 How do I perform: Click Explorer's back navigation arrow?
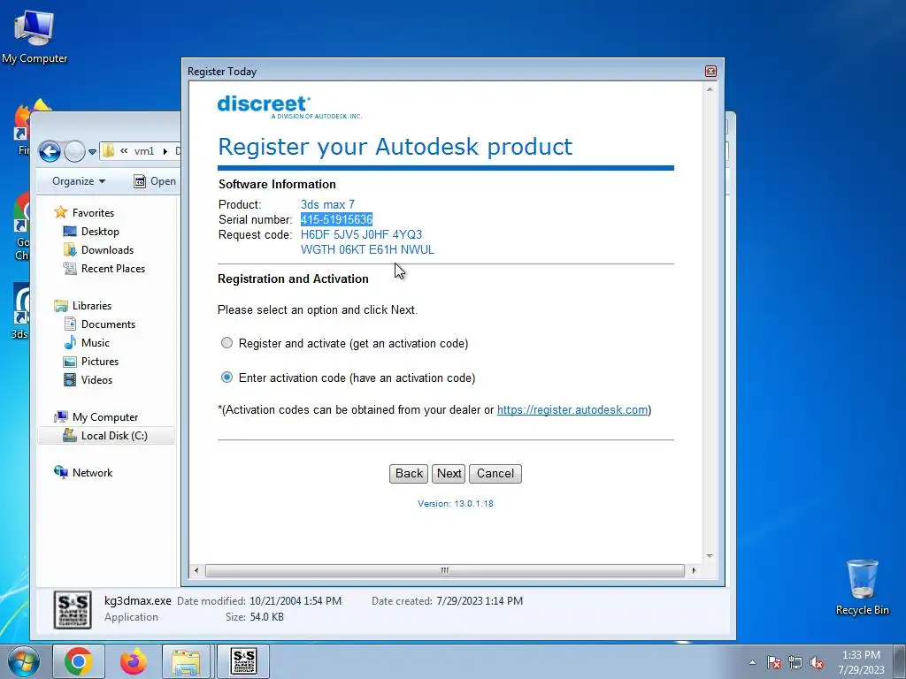[x=50, y=151]
